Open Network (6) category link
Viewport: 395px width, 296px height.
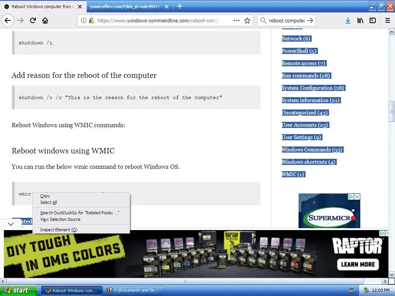point(297,39)
